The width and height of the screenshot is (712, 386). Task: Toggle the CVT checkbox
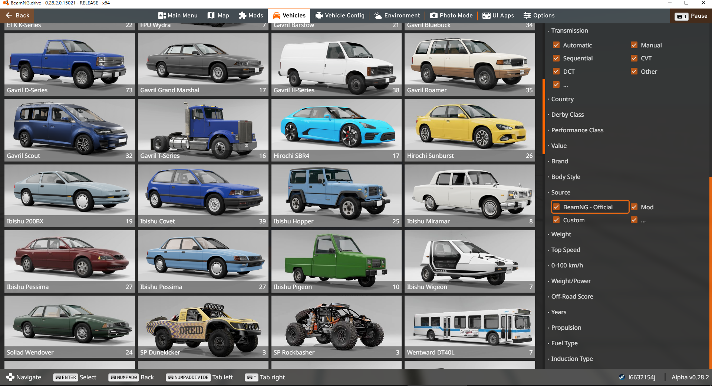[634, 58]
